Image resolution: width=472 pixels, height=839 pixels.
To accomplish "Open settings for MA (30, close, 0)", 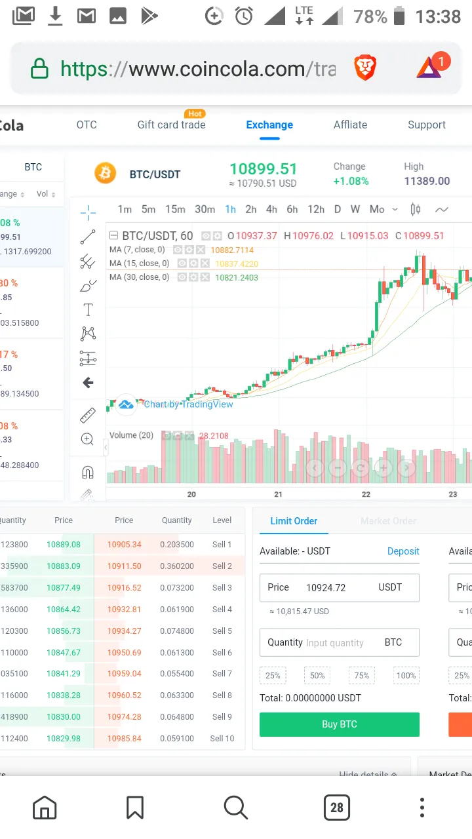I will (194, 277).
